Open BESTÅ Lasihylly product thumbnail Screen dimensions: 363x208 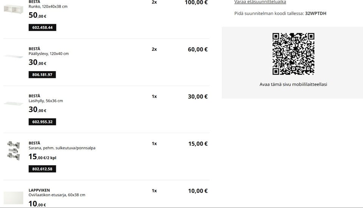[x=14, y=104]
